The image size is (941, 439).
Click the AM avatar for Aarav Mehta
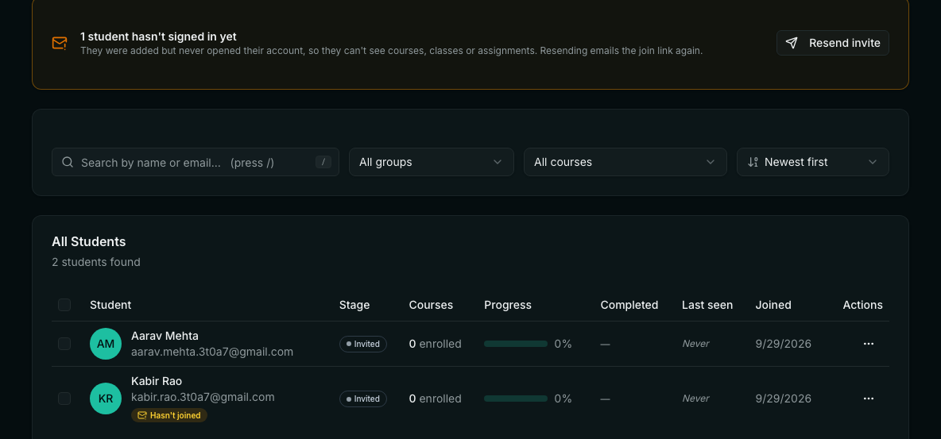(x=106, y=344)
